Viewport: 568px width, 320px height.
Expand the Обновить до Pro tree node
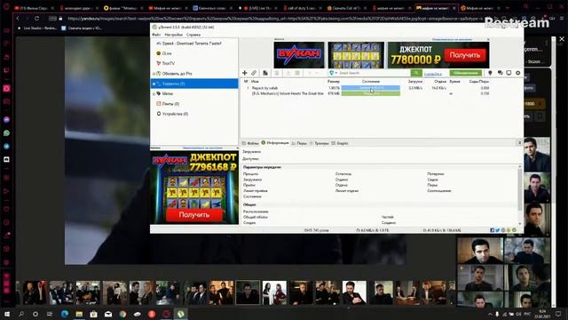tap(154, 74)
